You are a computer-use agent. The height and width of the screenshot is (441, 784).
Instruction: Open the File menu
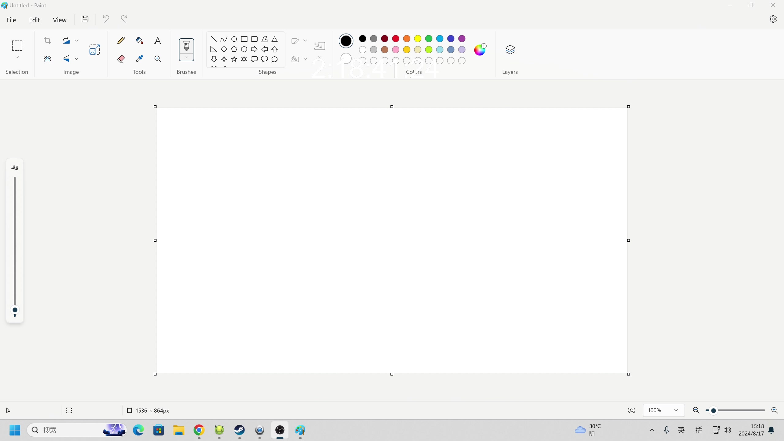pos(11,20)
